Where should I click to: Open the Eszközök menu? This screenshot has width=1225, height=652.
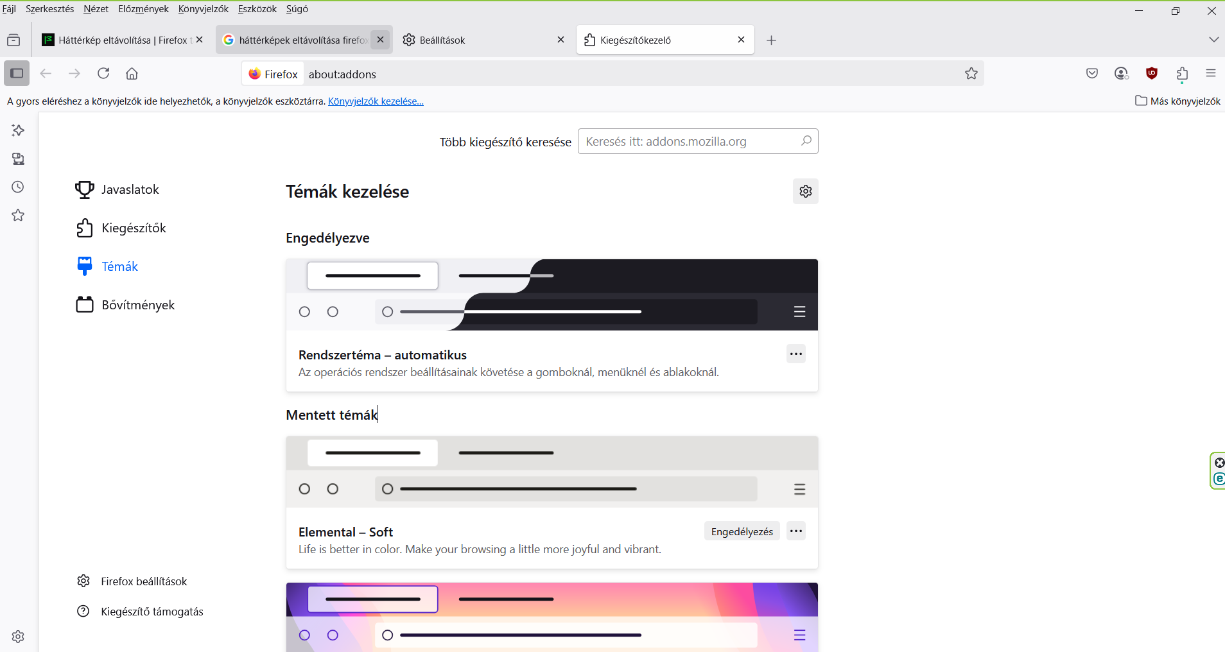(257, 9)
